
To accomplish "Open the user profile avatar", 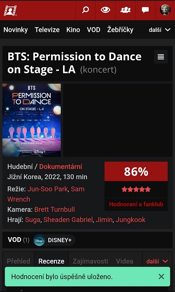I will 165,10.
